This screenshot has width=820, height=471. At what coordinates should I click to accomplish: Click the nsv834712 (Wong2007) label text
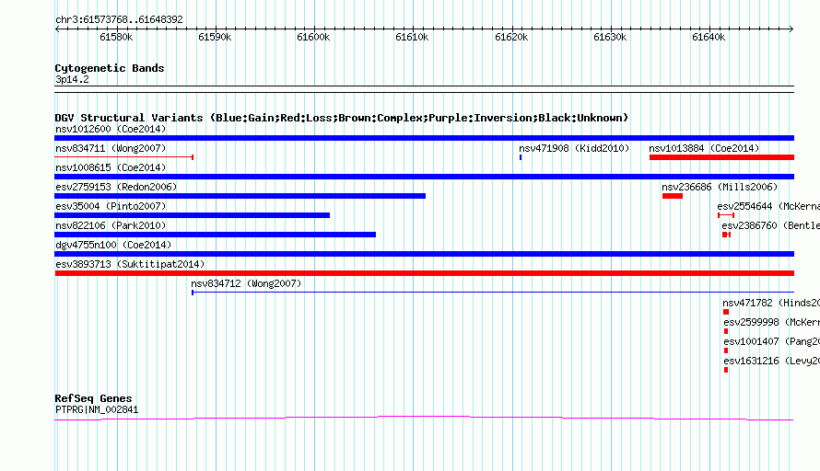click(x=246, y=283)
